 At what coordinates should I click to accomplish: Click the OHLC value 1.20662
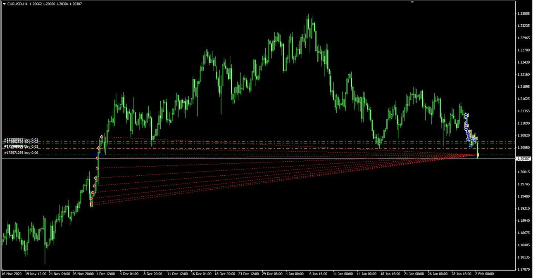pyautogui.click(x=37, y=4)
